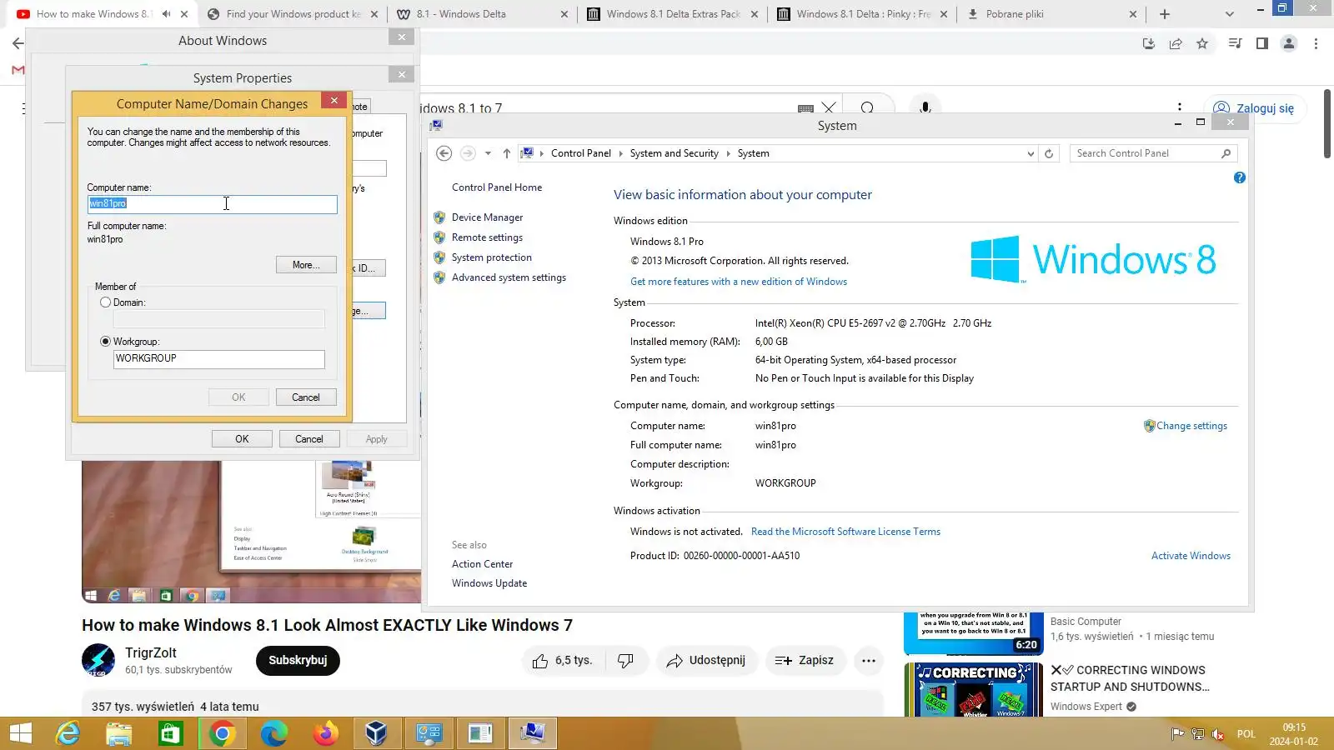Switch to Windows 8.1 Delta Extras Pack tab

tap(673, 14)
